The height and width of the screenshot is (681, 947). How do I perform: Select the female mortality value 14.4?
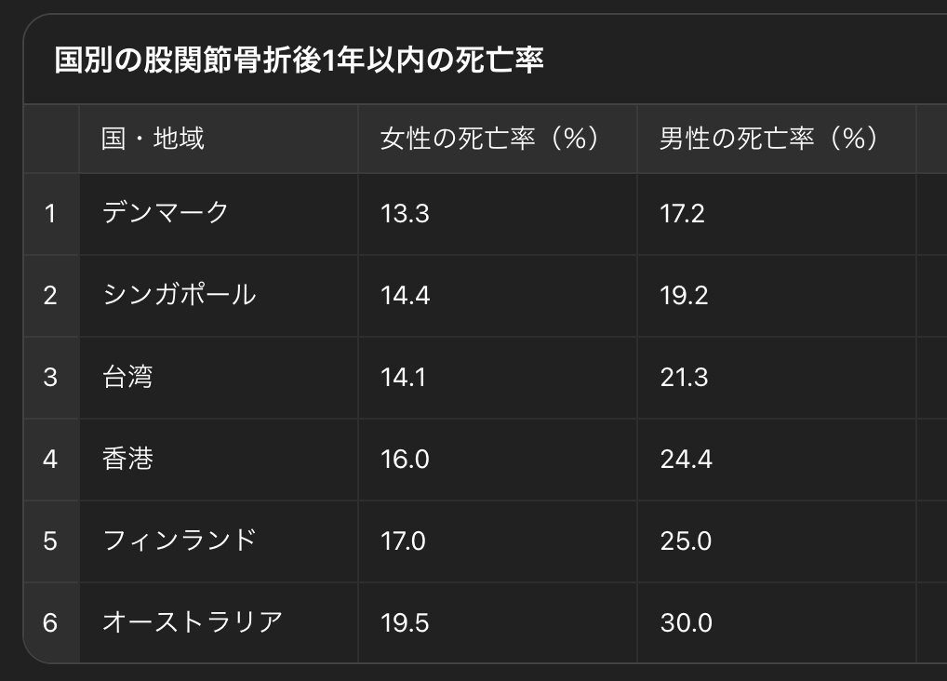coord(405,296)
